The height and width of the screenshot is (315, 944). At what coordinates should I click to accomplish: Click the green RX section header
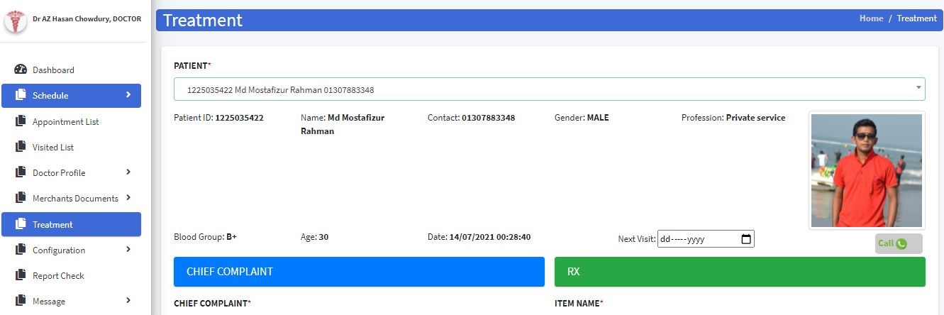tap(740, 272)
